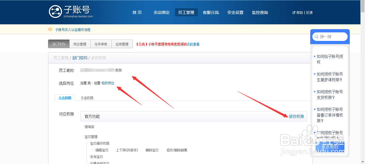Open the 点此查看 survey link
Screen dimensions: 365x164
click(193, 44)
